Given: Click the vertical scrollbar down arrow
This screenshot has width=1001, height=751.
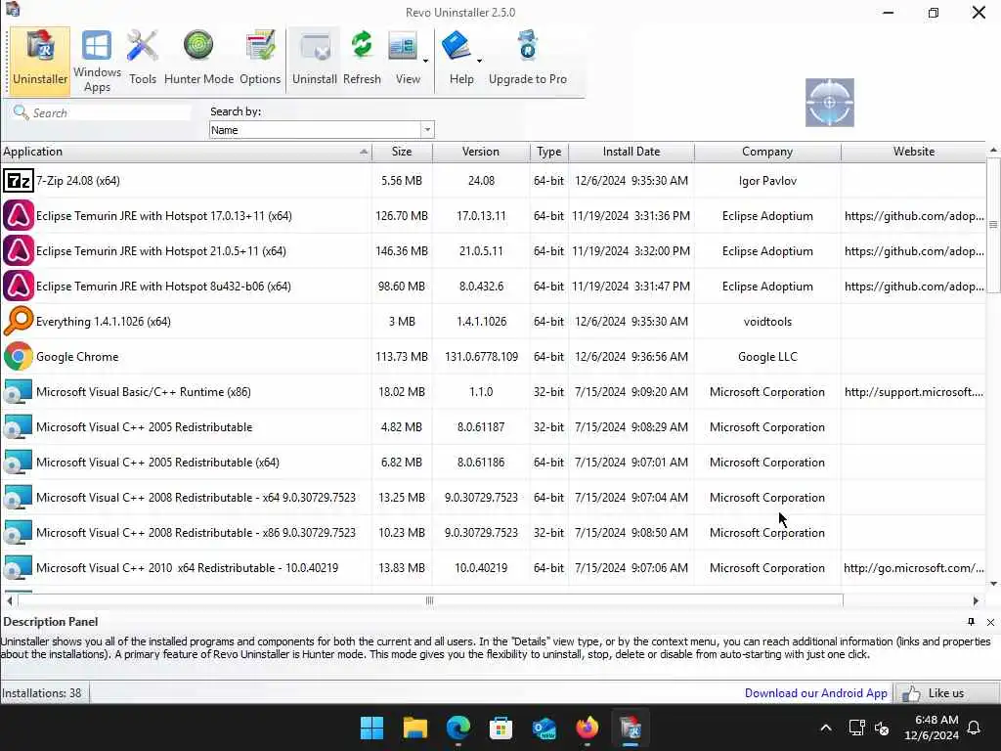Looking at the screenshot, I should pyautogui.click(x=993, y=583).
